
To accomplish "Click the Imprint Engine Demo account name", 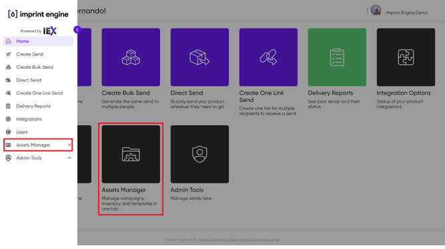I will [x=406, y=13].
